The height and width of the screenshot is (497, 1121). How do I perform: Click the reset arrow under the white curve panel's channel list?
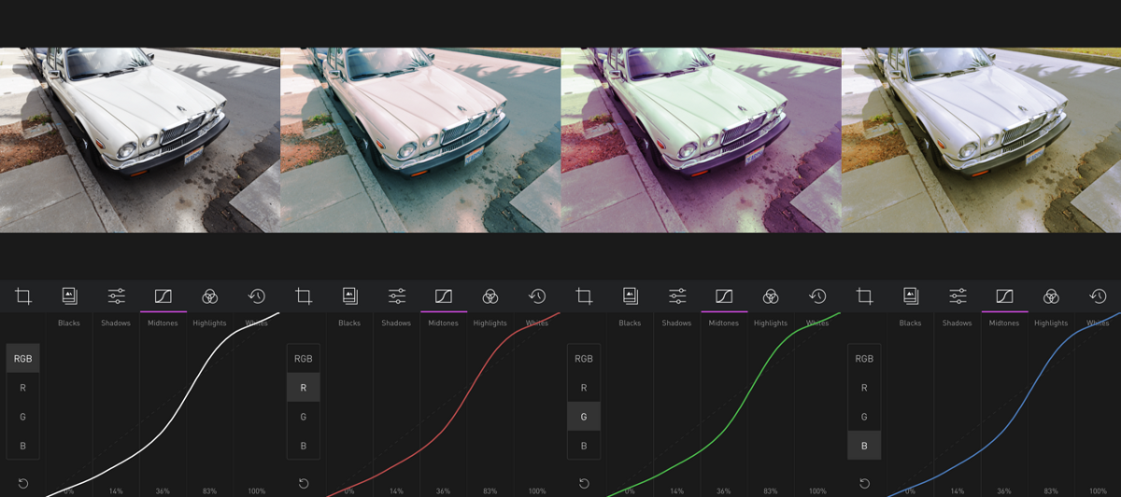23,483
